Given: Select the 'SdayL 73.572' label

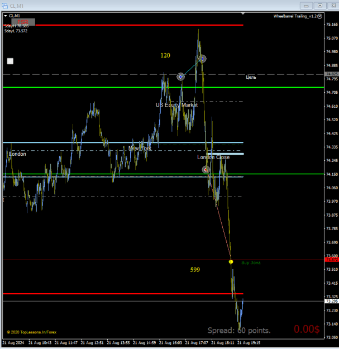Looking at the screenshot, I should [x=16, y=31].
